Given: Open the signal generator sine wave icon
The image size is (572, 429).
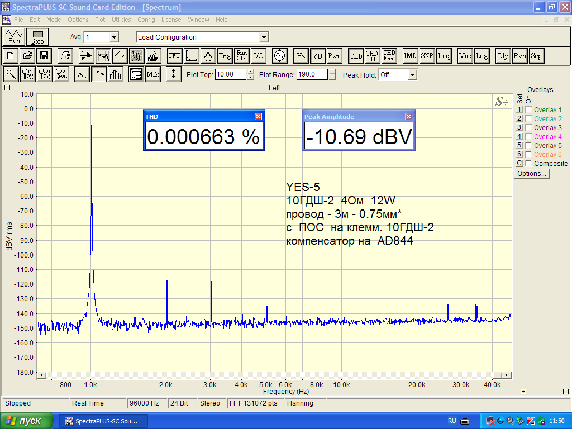Looking at the screenshot, I should click(279, 56).
